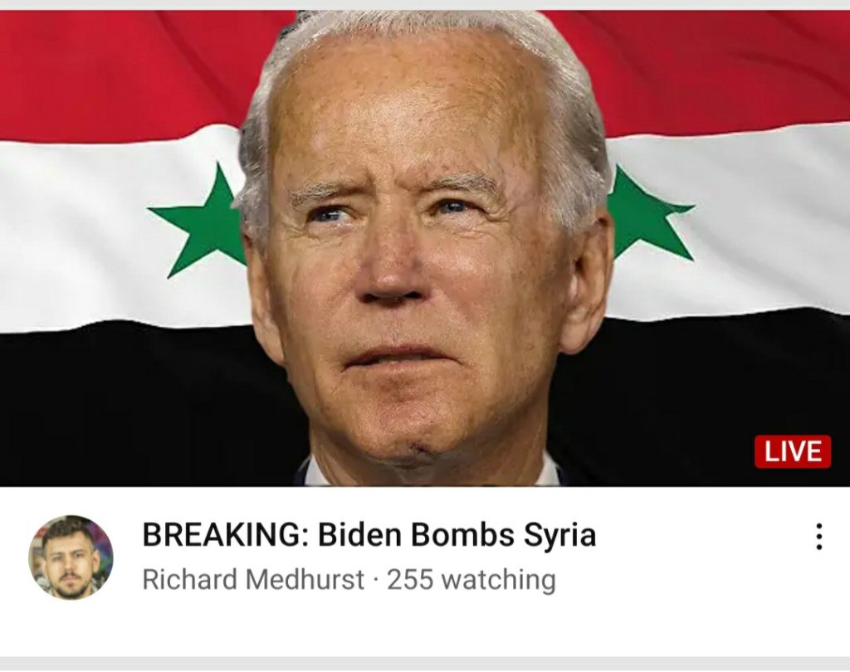Click the gray divider below the video card
Image resolution: width=850 pixels, height=672 pixels.
(425, 665)
